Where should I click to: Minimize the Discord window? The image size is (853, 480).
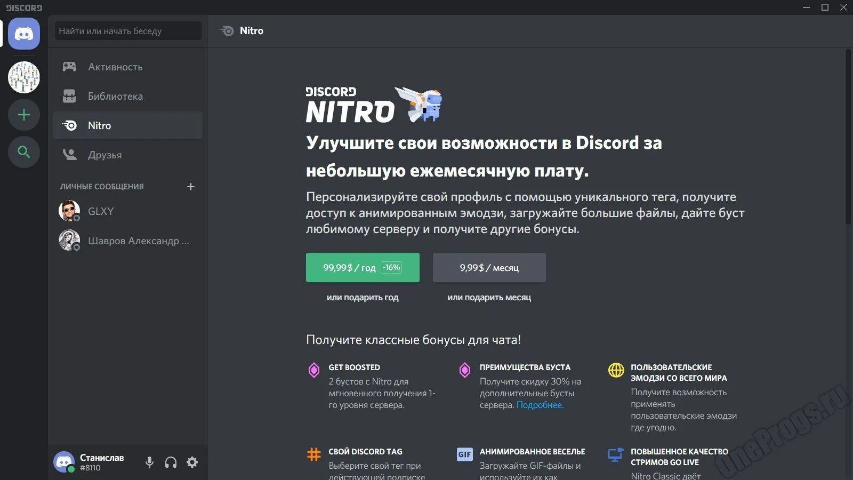tap(807, 7)
